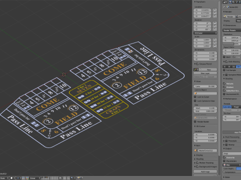Toggle the Render Border checkbox

[195, 121]
